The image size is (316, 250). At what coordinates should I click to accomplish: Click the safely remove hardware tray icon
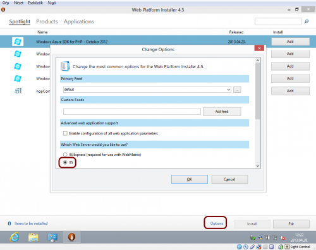[253, 237]
